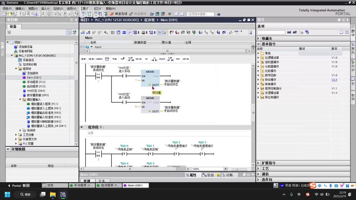Screen dimensions: 356x200
Task: Collapse the 详细视图 section
Action: [8, 149]
